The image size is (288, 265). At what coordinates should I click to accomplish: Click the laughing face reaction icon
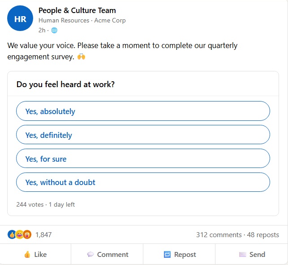(19, 234)
